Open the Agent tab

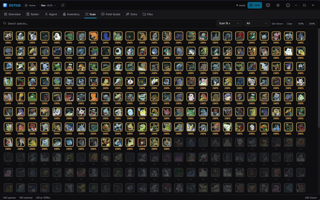coord(51,14)
